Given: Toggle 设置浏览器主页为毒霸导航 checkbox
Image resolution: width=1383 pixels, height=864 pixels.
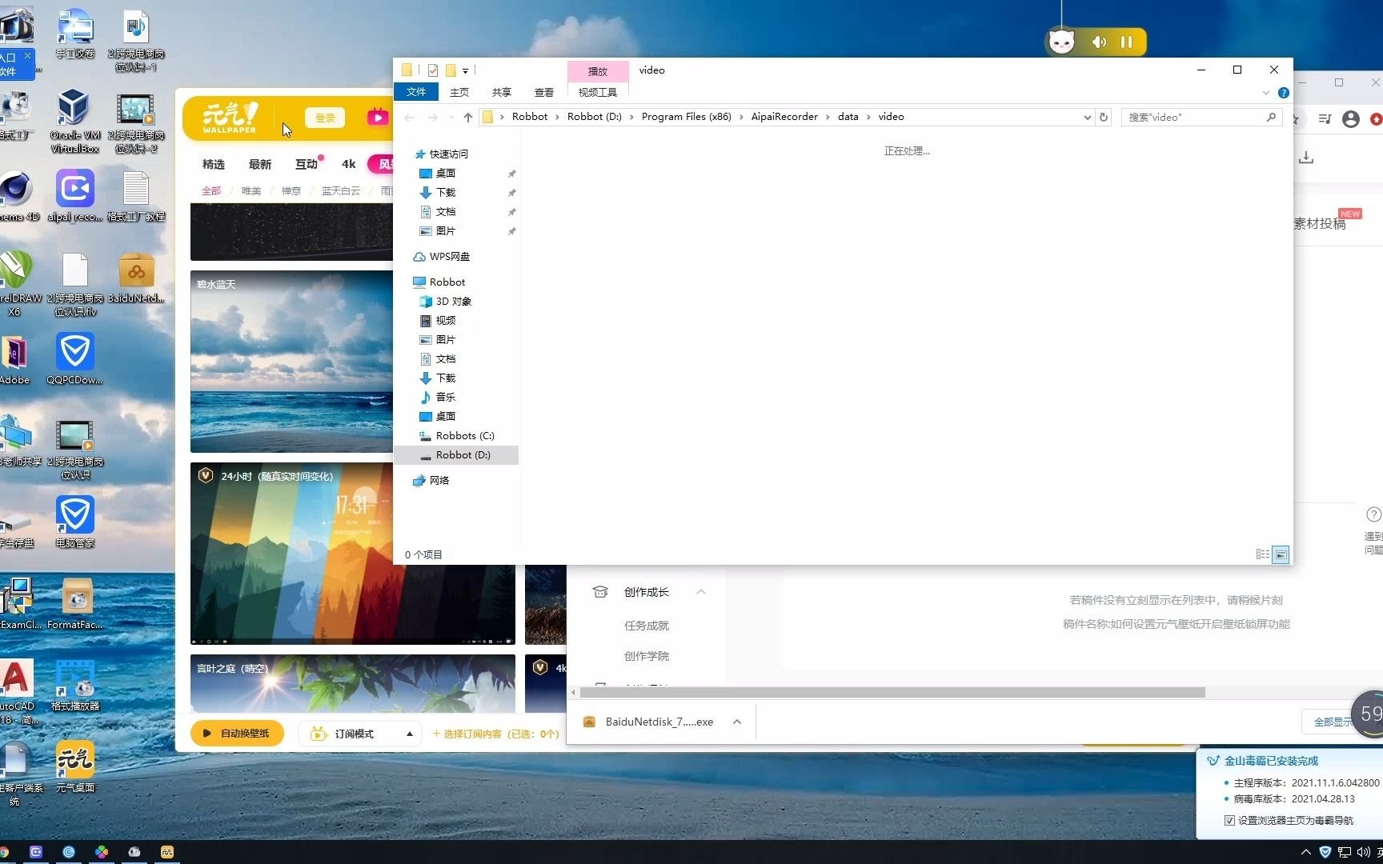Looking at the screenshot, I should [x=1229, y=820].
